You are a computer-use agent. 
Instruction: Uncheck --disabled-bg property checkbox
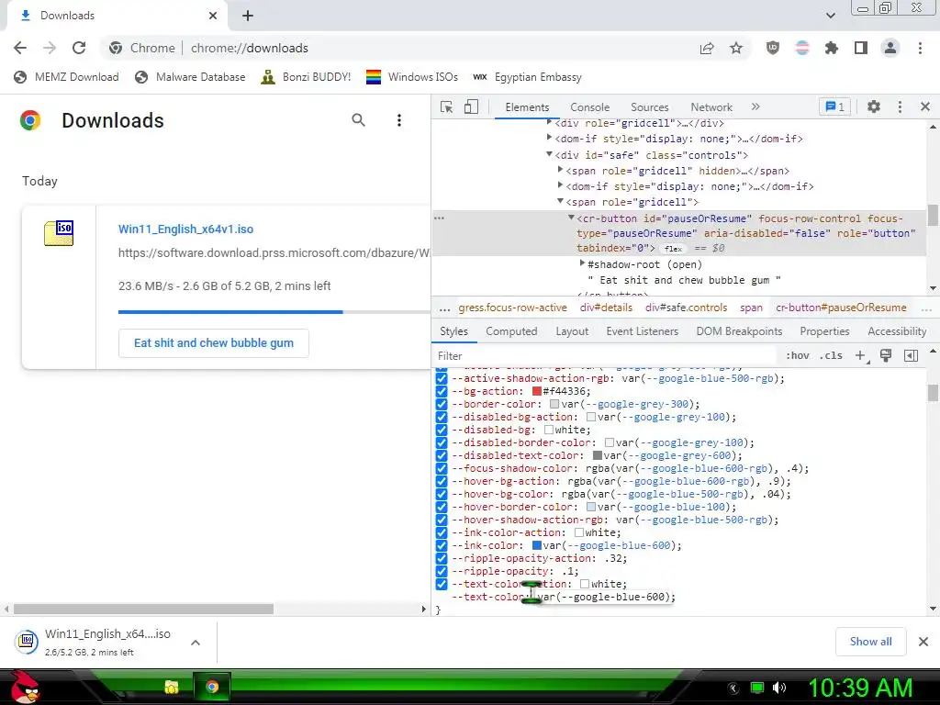click(442, 430)
